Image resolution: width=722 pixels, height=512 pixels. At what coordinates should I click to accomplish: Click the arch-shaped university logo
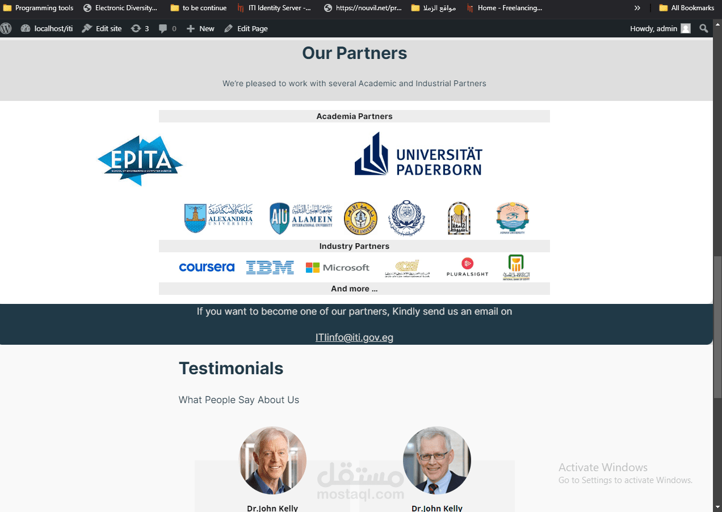pyautogui.click(x=459, y=218)
